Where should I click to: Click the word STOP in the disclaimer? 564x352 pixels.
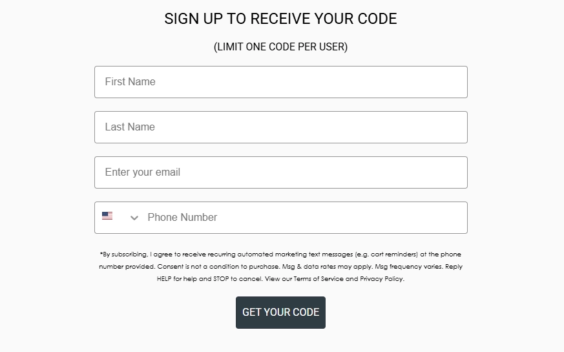(222, 279)
